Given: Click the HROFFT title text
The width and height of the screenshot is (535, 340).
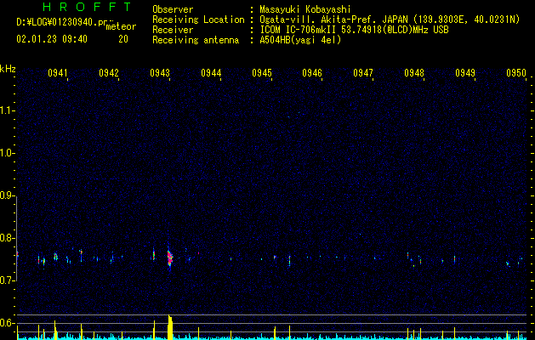Looking at the screenshot, I should click(x=87, y=7).
